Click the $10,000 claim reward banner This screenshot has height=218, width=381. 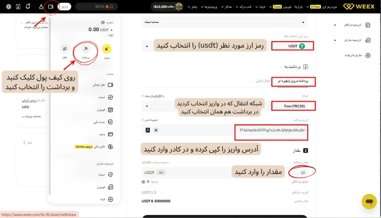167,7
